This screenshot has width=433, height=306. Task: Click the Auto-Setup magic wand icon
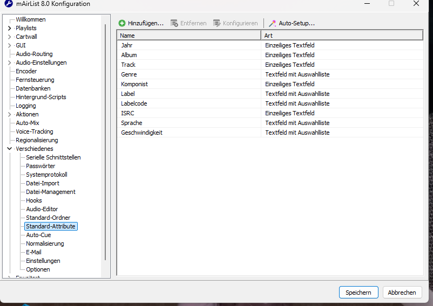273,23
